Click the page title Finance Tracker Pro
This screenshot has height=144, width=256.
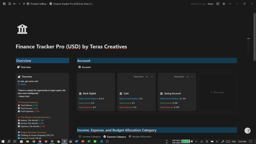point(71,47)
